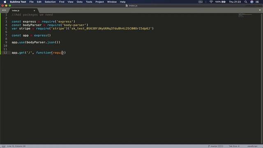Screen dimensions: 263x148
Task: Open the Tab Size: 4 selector
Action: click(234, 146)
